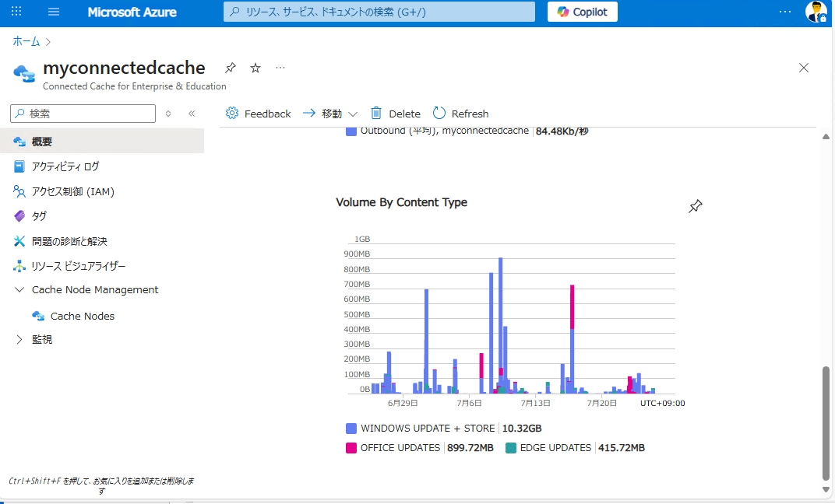Open the hamburger portal menu
The width and height of the screenshot is (835, 504).
54,12
